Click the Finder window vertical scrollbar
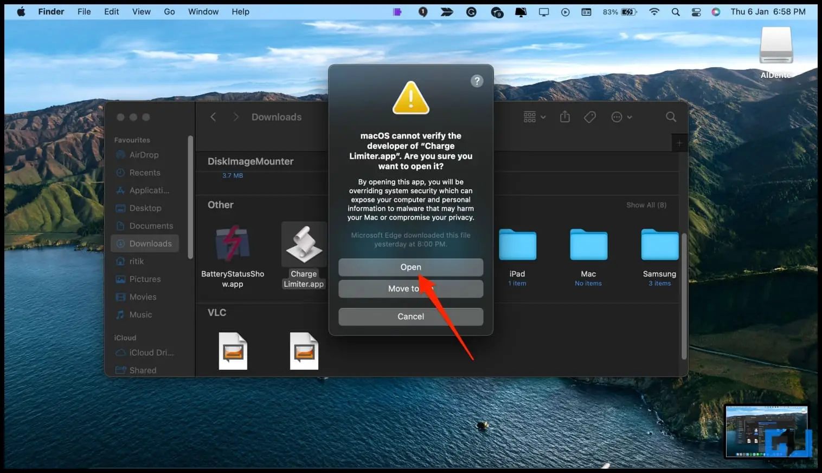822x473 pixels. coord(684,297)
